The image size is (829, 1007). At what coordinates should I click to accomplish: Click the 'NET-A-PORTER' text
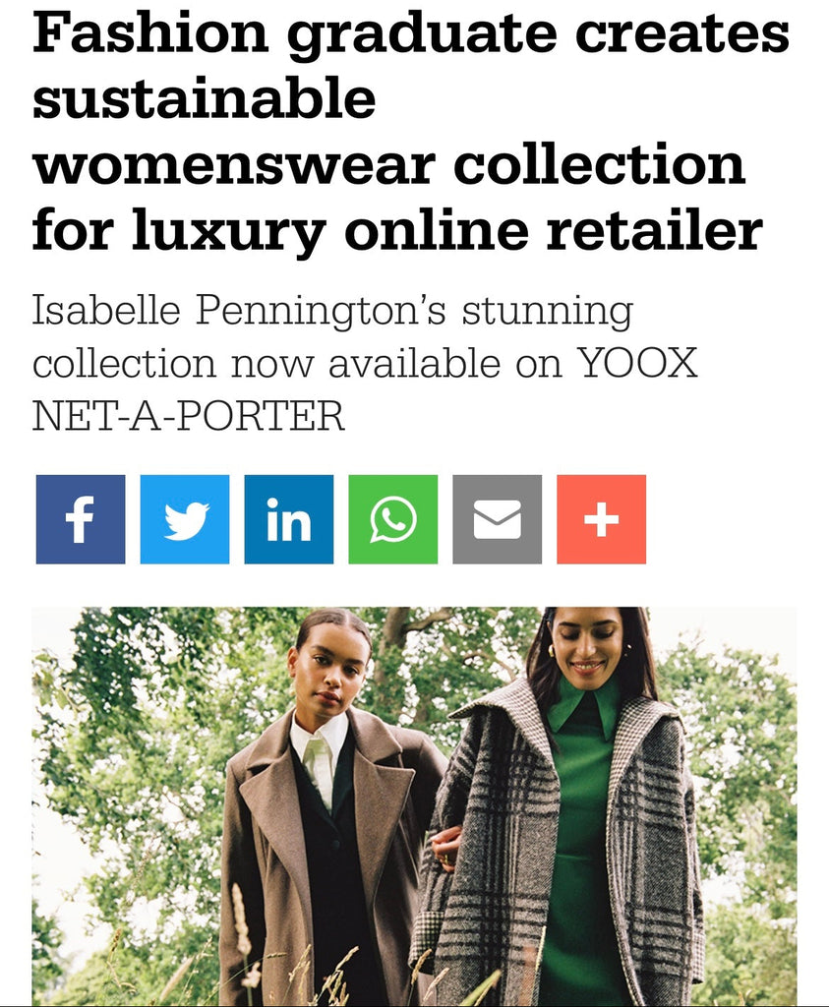(189, 416)
